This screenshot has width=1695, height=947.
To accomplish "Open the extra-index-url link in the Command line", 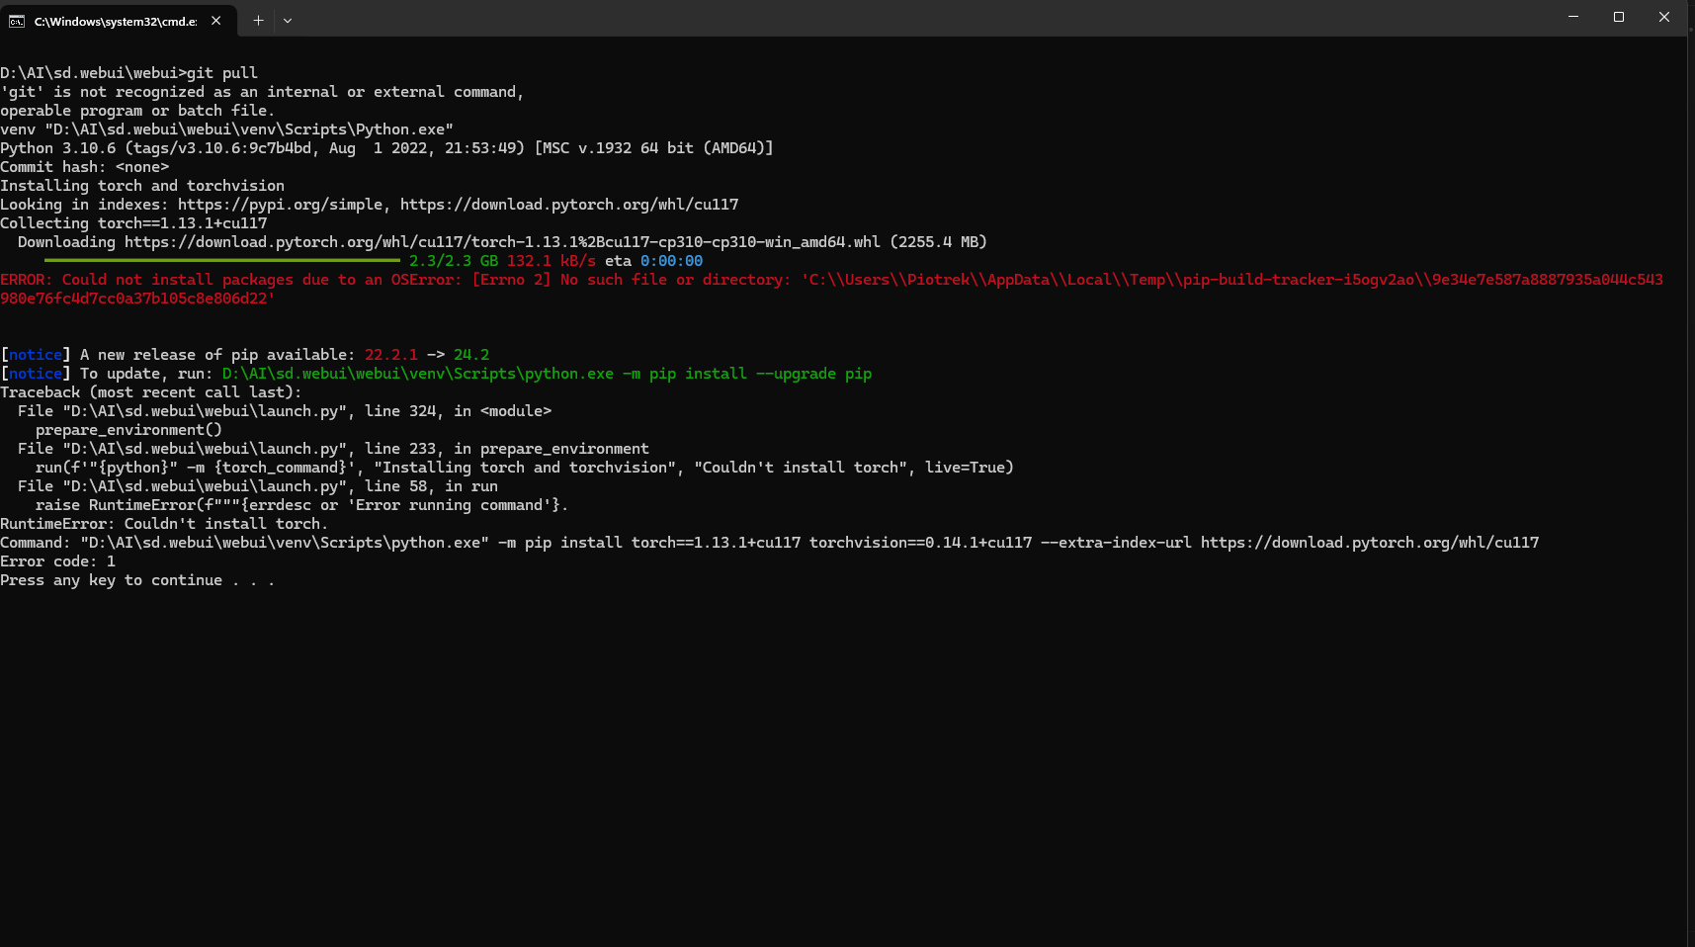I will coord(1369,543).
